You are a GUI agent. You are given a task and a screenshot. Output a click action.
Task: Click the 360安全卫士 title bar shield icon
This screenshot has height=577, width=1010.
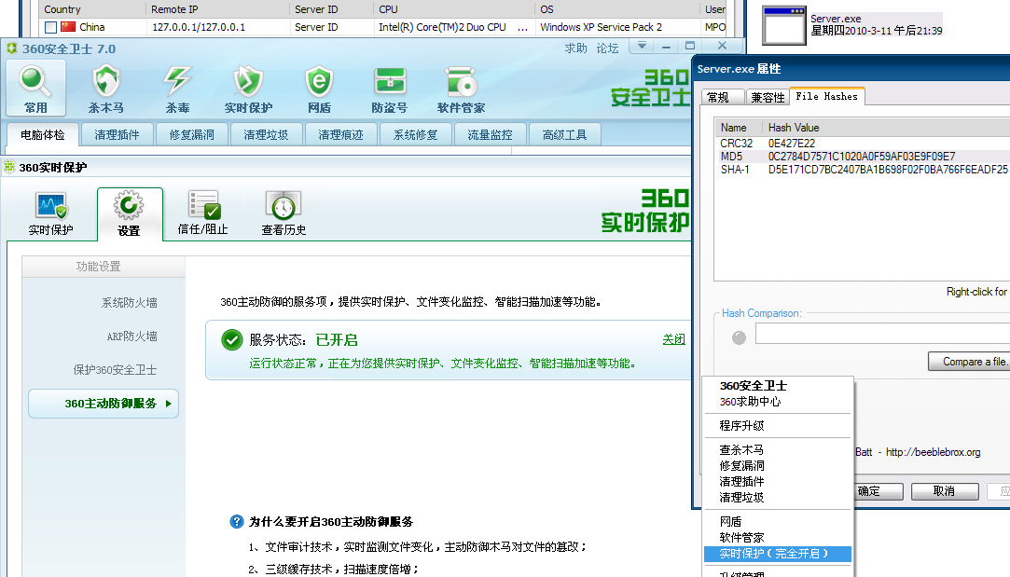[11, 48]
